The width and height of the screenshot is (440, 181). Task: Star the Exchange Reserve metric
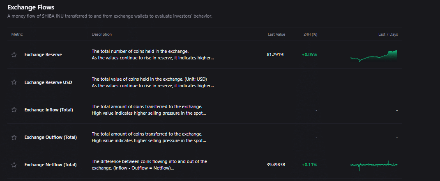click(14, 55)
